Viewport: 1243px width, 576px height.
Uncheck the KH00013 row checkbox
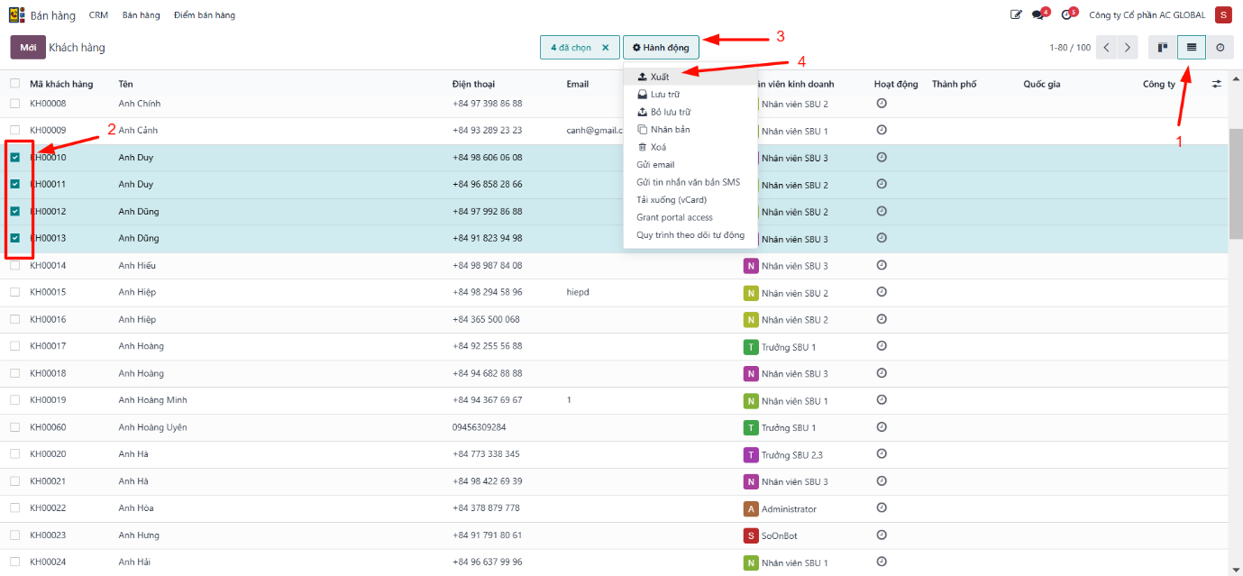pyautogui.click(x=14, y=238)
